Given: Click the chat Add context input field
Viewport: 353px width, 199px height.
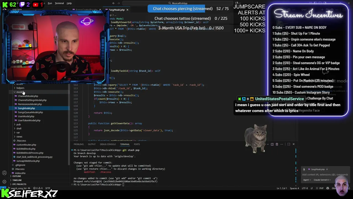Looking at the screenshot, I should [325, 175].
